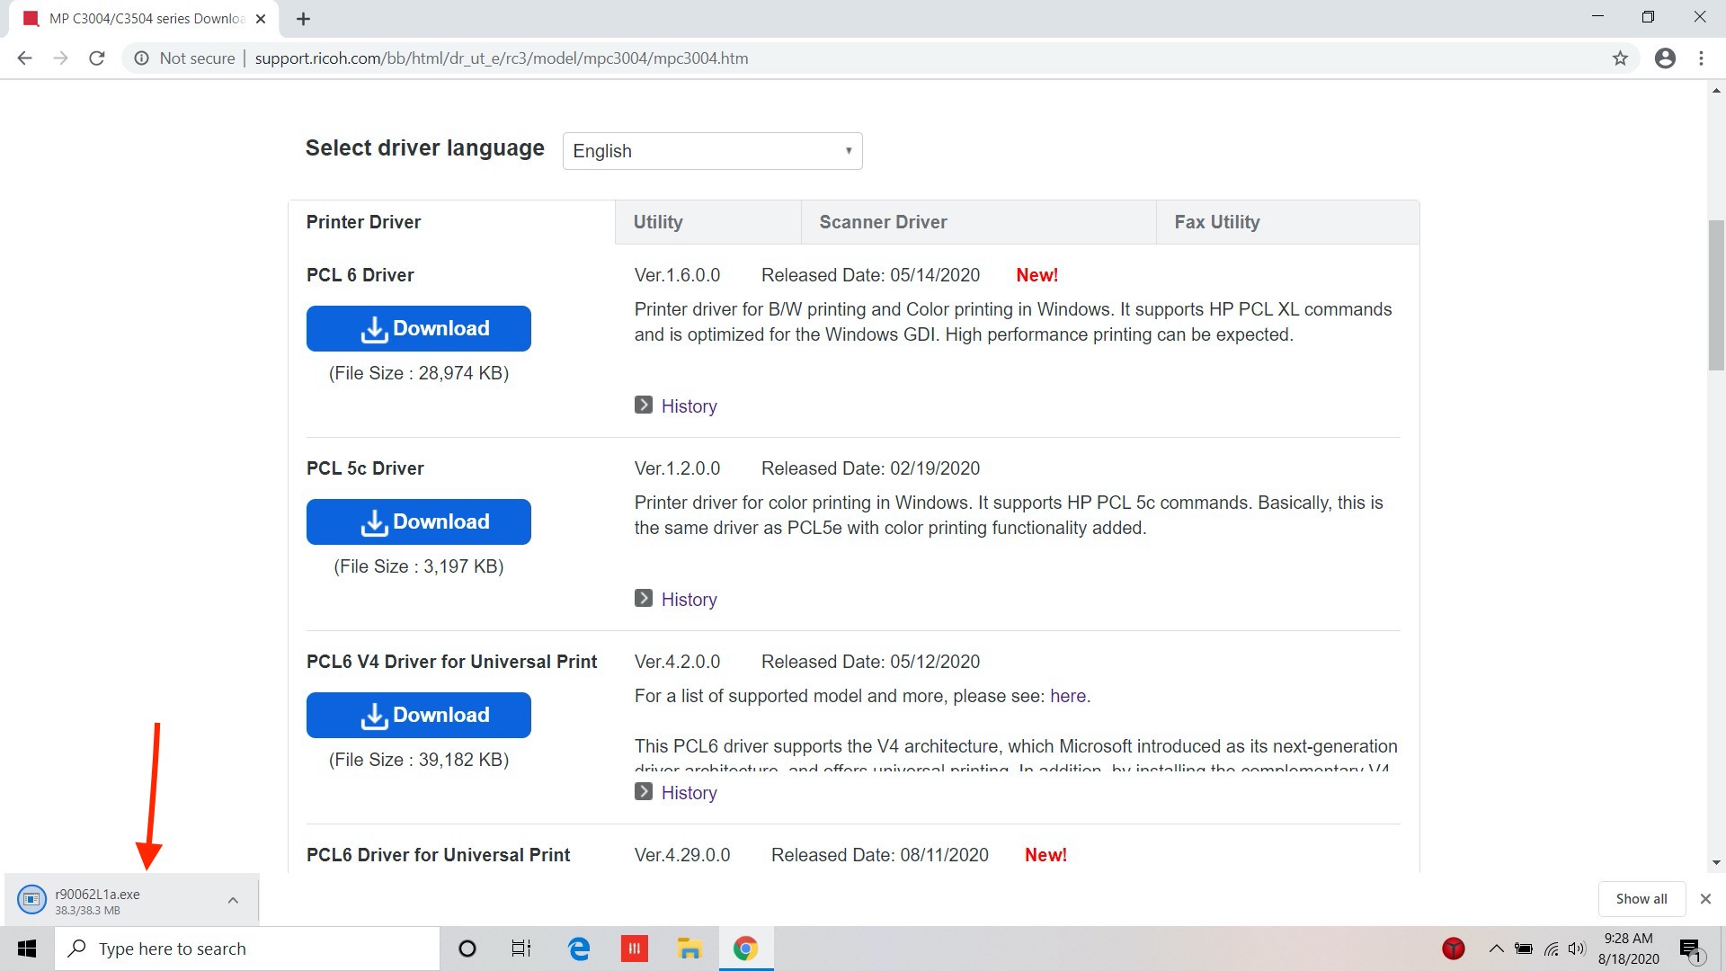This screenshot has height=971, width=1726.
Task: Expand History arrow for PCL 5c Driver
Action: [644, 599]
